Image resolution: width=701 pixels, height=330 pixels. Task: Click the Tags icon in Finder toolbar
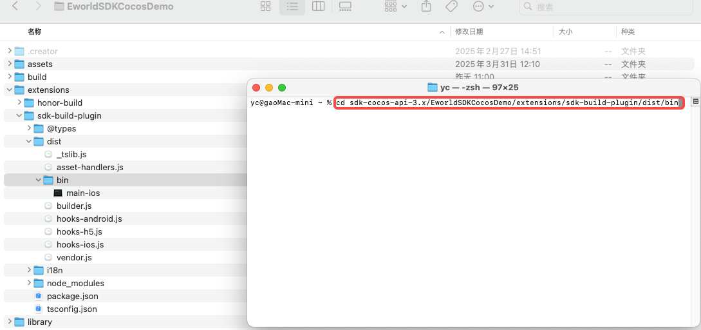click(451, 6)
